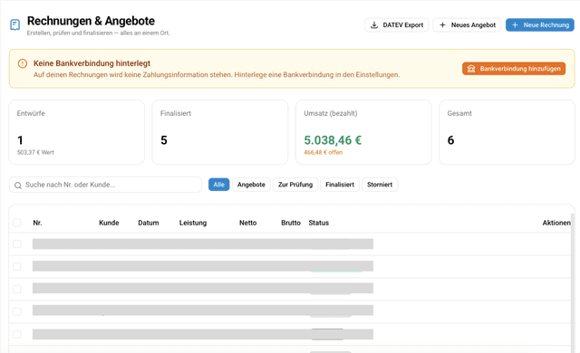This screenshot has width=580, height=353.
Task: Focus the search field for Nr. oder Kunde
Action: pyautogui.click(x=105, y=185)
